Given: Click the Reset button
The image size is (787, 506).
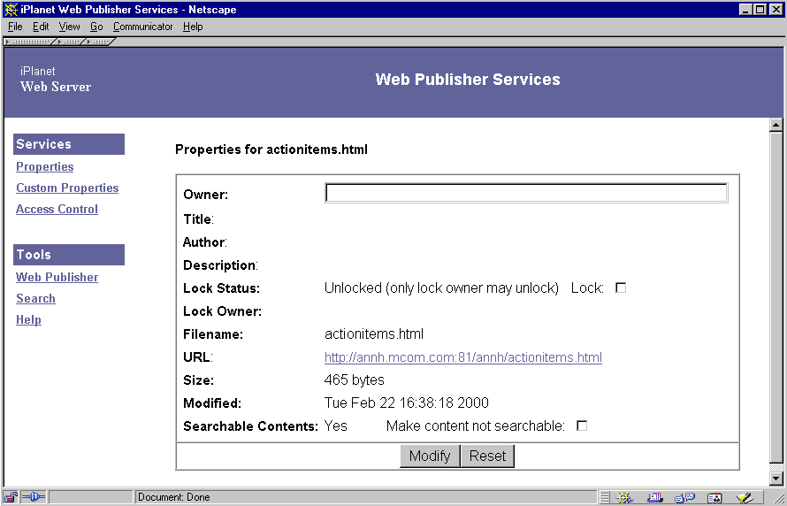Looking at the screenshot, I should 487,456.
